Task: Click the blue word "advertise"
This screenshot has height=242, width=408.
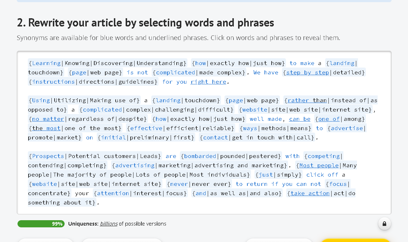Action: pyautogui.click(x=347, y=128)
